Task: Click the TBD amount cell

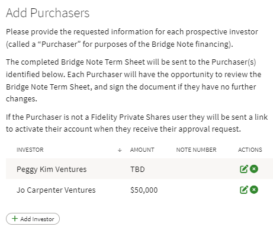Action: pyautogui.click(x=137, y=170)
